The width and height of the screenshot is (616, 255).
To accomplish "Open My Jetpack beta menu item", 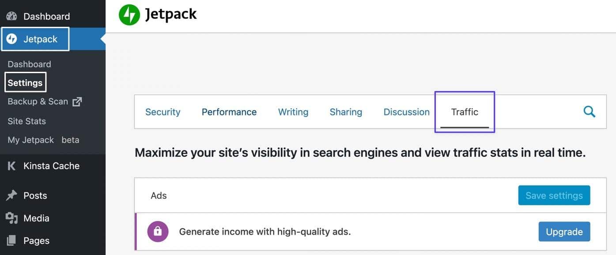I will click(43, 140).
